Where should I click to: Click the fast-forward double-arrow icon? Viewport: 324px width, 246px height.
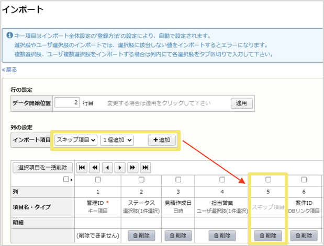[132, 168]
